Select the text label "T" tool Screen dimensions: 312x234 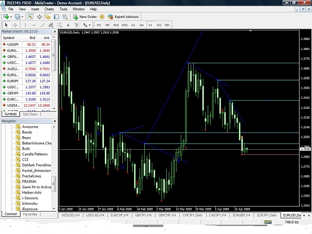(76, 25)
